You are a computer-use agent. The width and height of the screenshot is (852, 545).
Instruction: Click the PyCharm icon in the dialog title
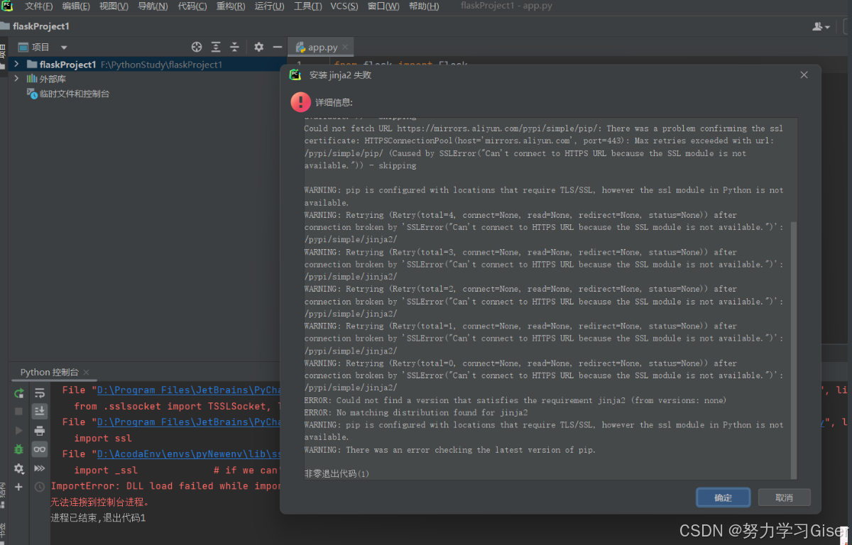point(295,75)
